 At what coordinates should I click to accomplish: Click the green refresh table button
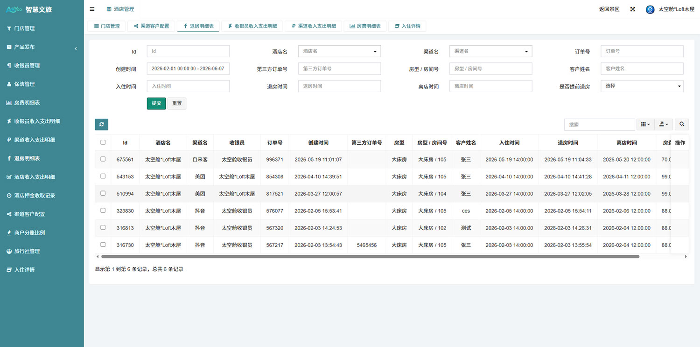pyautogui.click(x=102, y=124)
